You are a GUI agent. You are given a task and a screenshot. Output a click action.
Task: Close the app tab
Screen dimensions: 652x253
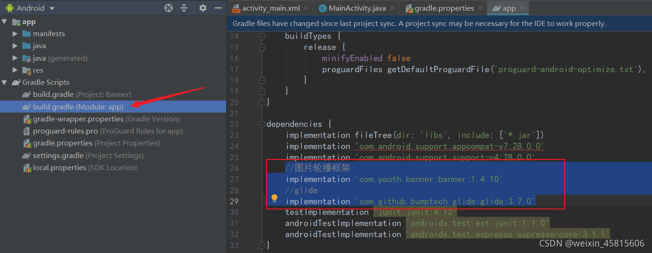(522, 8)
